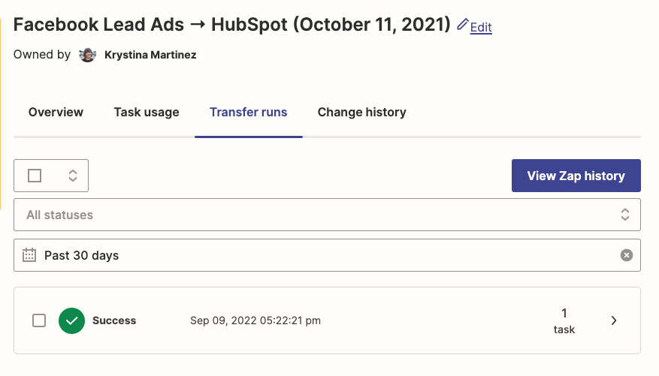This screenshot has height=376, width=659.
Task: Click the Success status label
Action: 114,320
